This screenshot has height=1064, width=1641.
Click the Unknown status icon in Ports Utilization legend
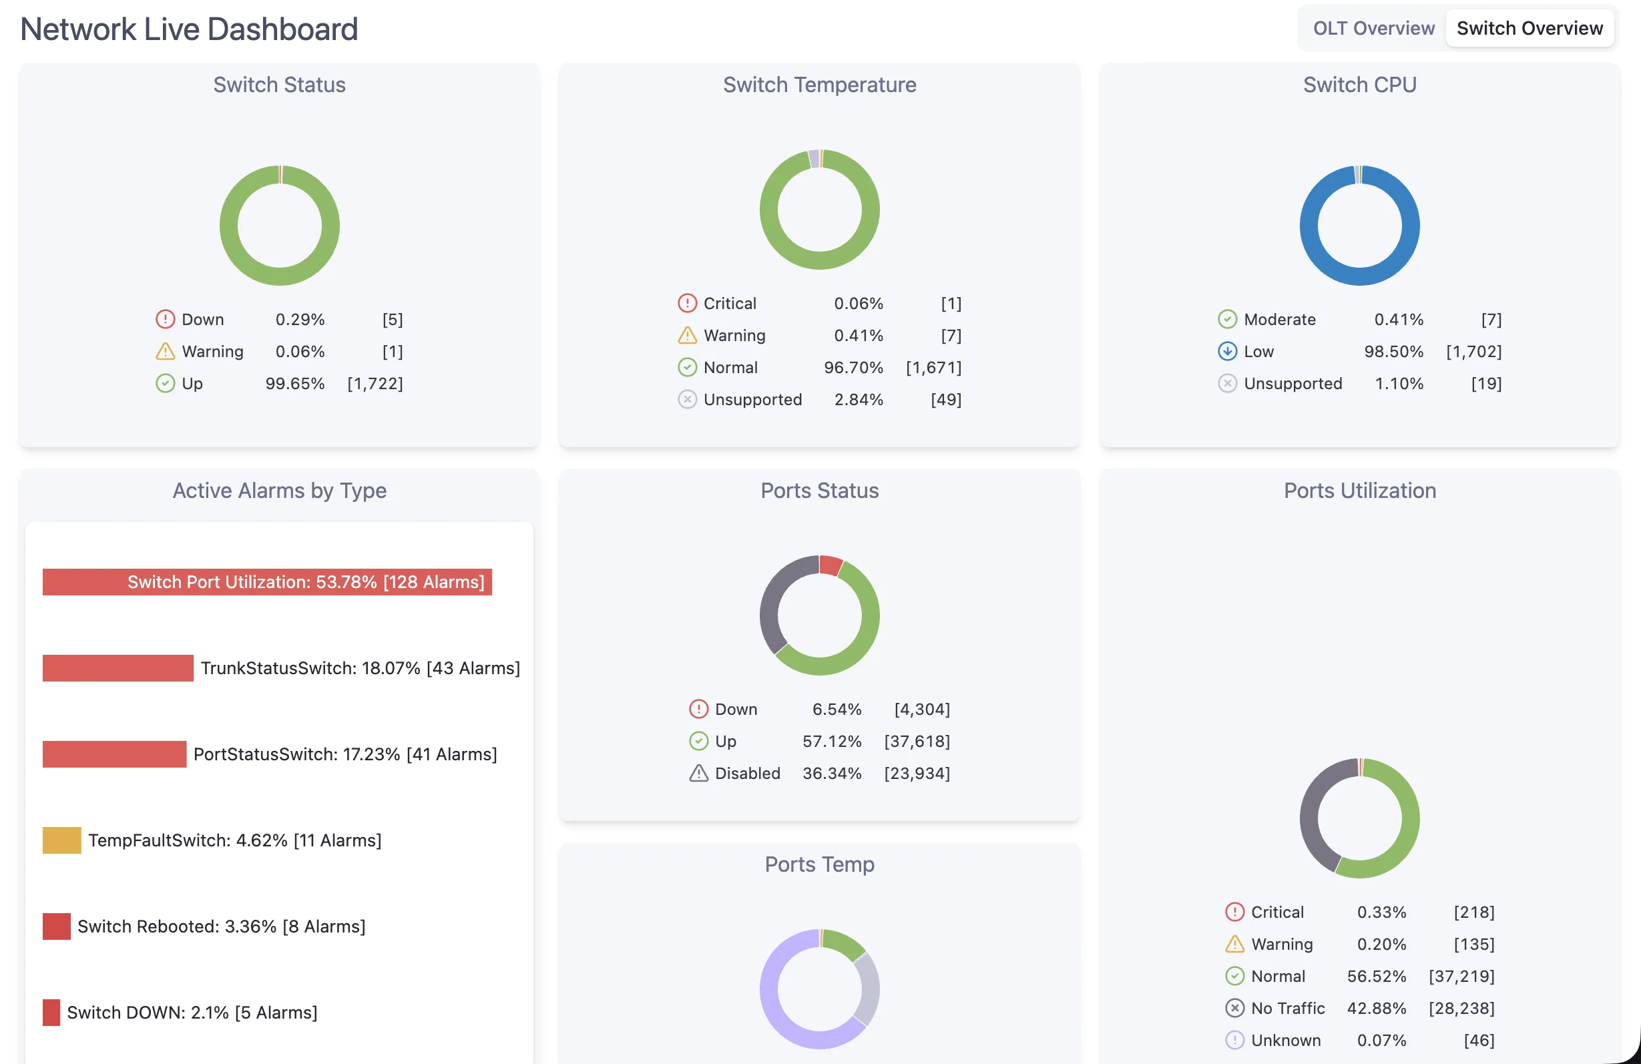point(1234,1040)
